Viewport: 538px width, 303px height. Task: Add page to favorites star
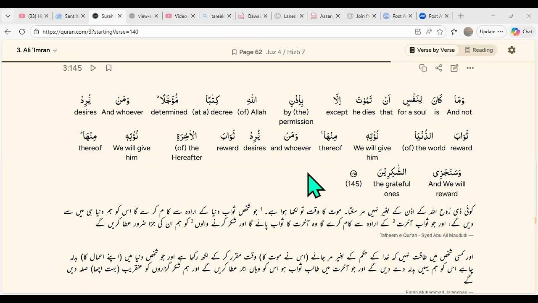440,32
